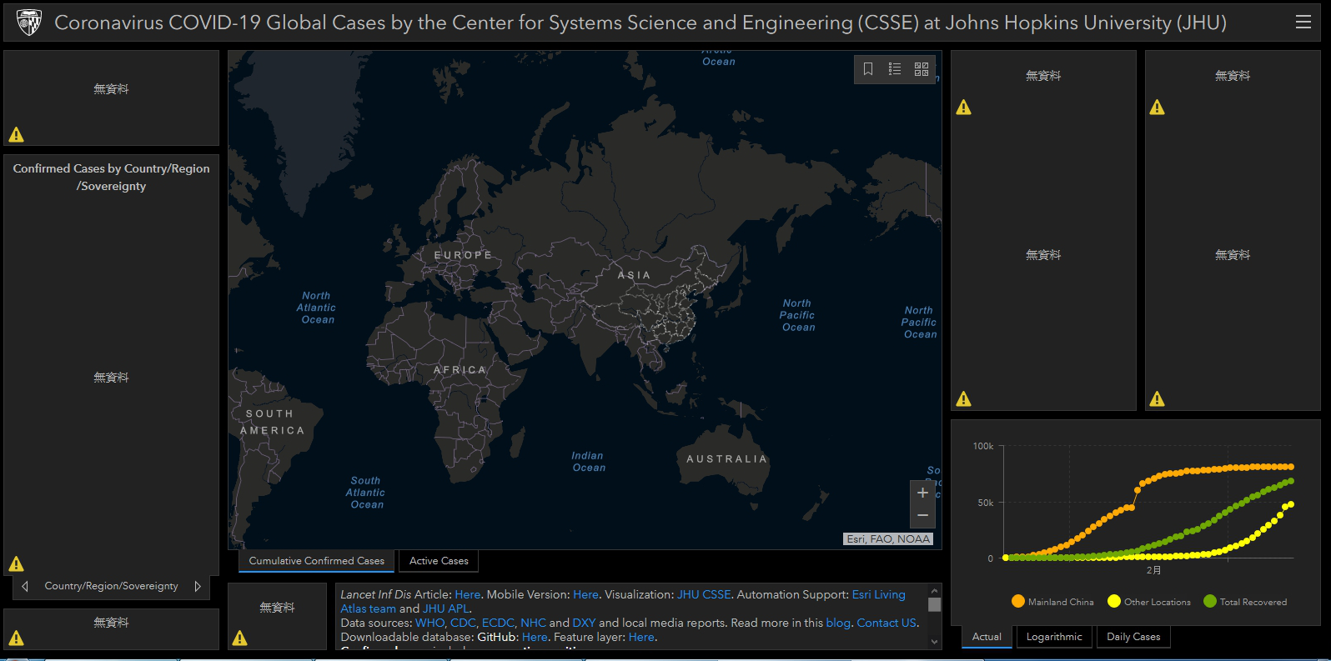The height and width of the screenshot is (661, 1331).
Task: Click the Esri, FAO, NOAA attribution
Action: [x=888, y=539]
